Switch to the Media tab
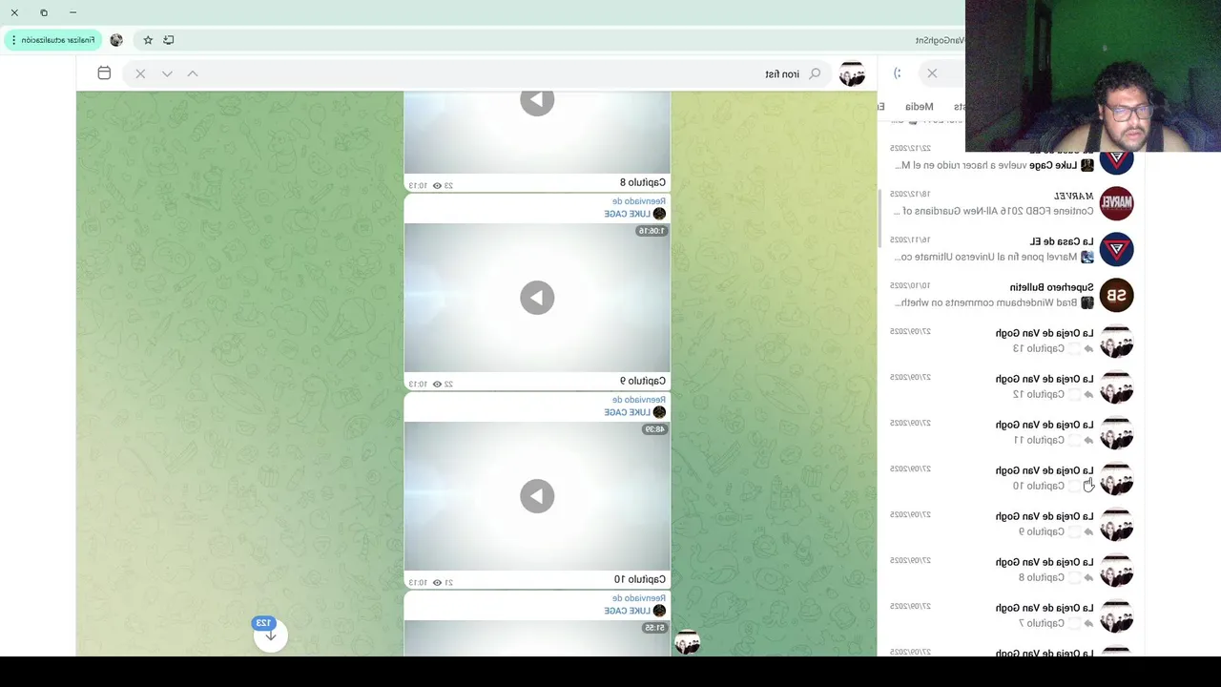 (x=920, y=107)
